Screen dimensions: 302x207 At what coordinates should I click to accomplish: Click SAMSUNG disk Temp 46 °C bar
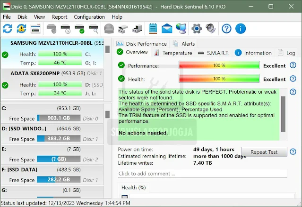coord(60,63)
